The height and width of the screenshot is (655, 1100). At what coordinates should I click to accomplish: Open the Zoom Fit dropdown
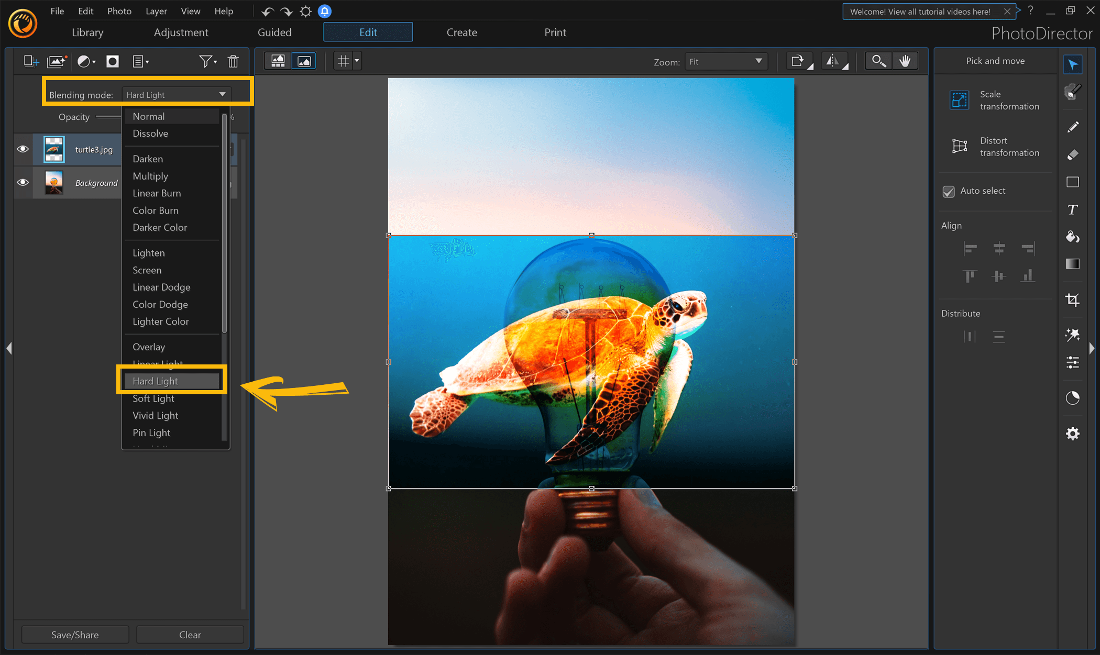point(726,62)
